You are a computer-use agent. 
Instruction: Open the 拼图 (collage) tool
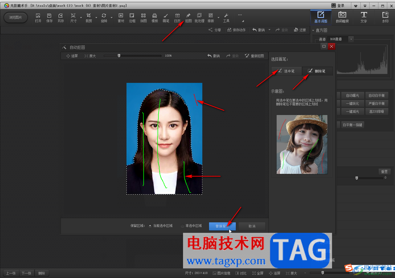(x=143, y=18)
